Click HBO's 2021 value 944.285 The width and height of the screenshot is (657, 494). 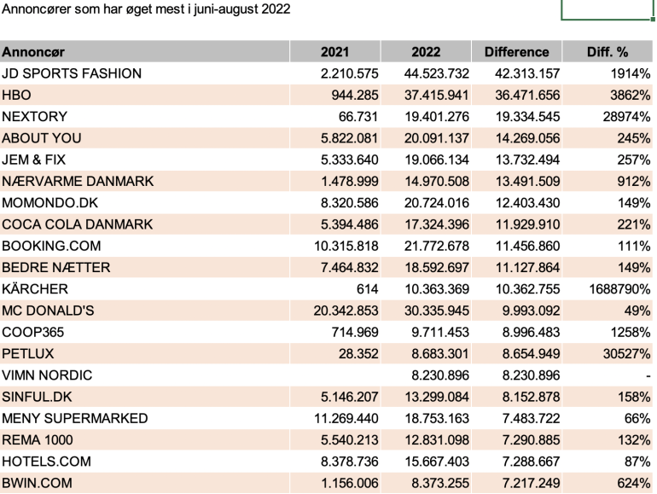pos(355,95)
